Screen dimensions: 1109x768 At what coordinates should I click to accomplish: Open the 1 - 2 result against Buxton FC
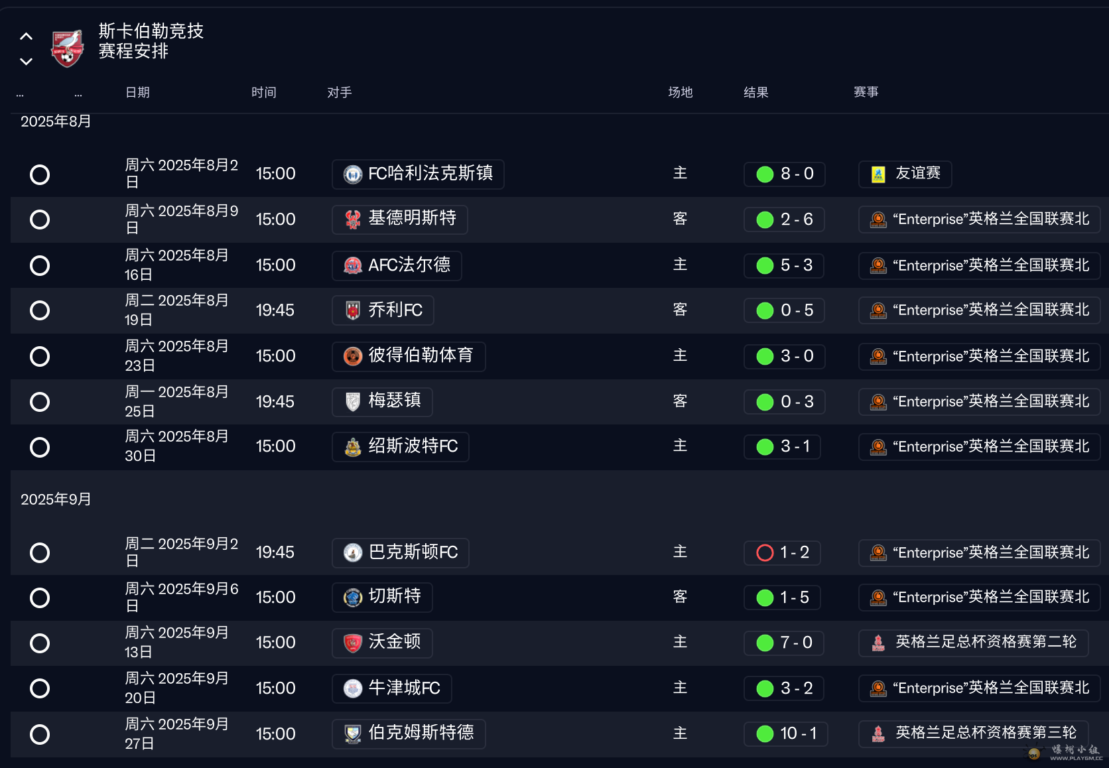783,552
